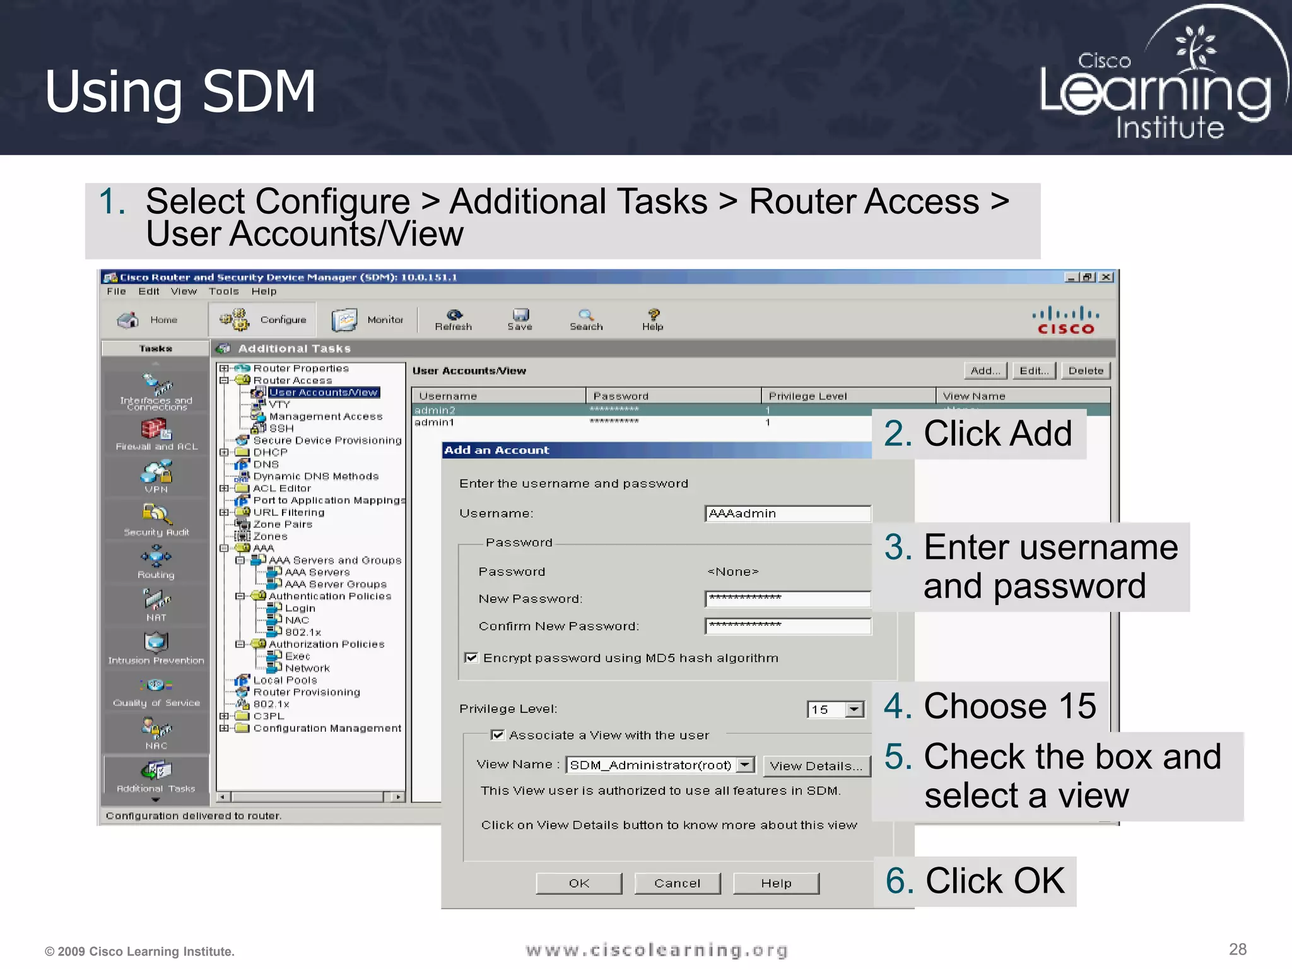This screenshot has height=969, width=1292.
Task: Expand ACL Editor tree node
Action: (x=224, y=488)
